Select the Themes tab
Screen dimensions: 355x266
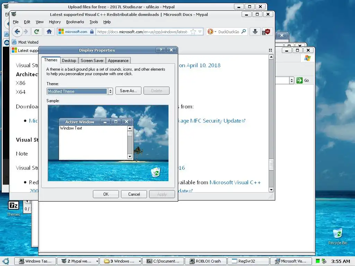[51, 60]
